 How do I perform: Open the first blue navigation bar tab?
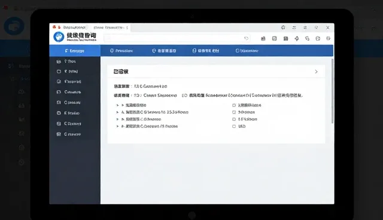point(121,51)
